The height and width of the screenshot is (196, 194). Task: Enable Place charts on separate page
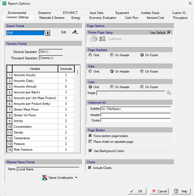tap(90, 142)
